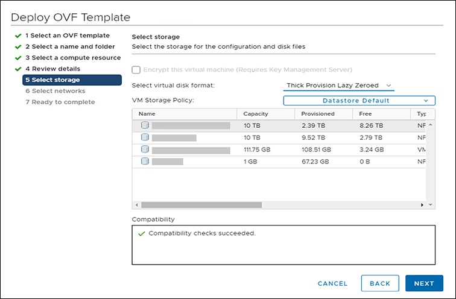456x299 pixels.
Task: Click the CANCEL button
Action: click(332, 283)
